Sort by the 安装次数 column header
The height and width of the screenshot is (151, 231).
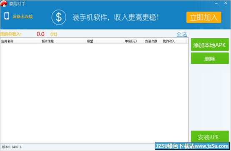[152, 41]
